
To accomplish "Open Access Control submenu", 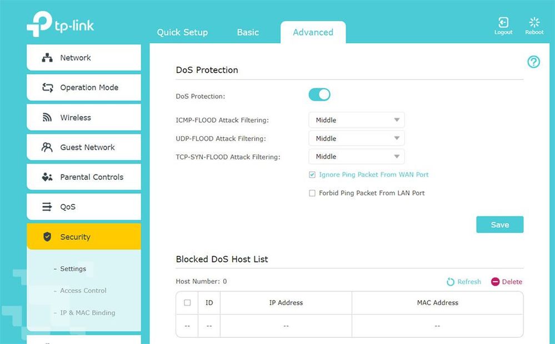I will (83, 291).
